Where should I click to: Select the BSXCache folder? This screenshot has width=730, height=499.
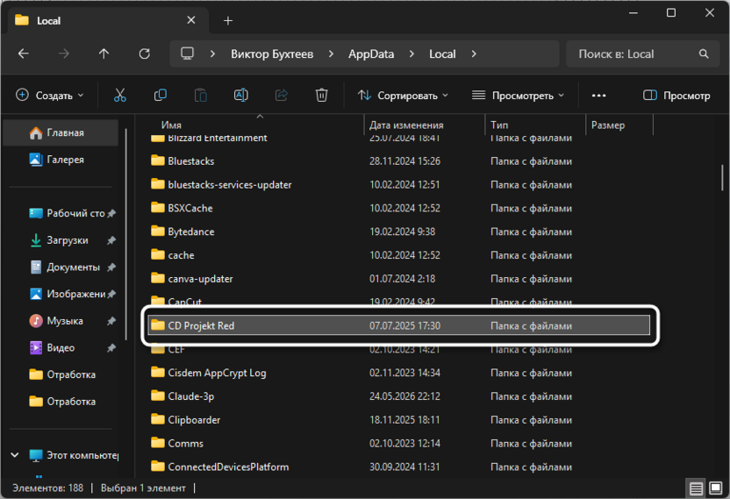pyautogui.click(x=399, y=208)
